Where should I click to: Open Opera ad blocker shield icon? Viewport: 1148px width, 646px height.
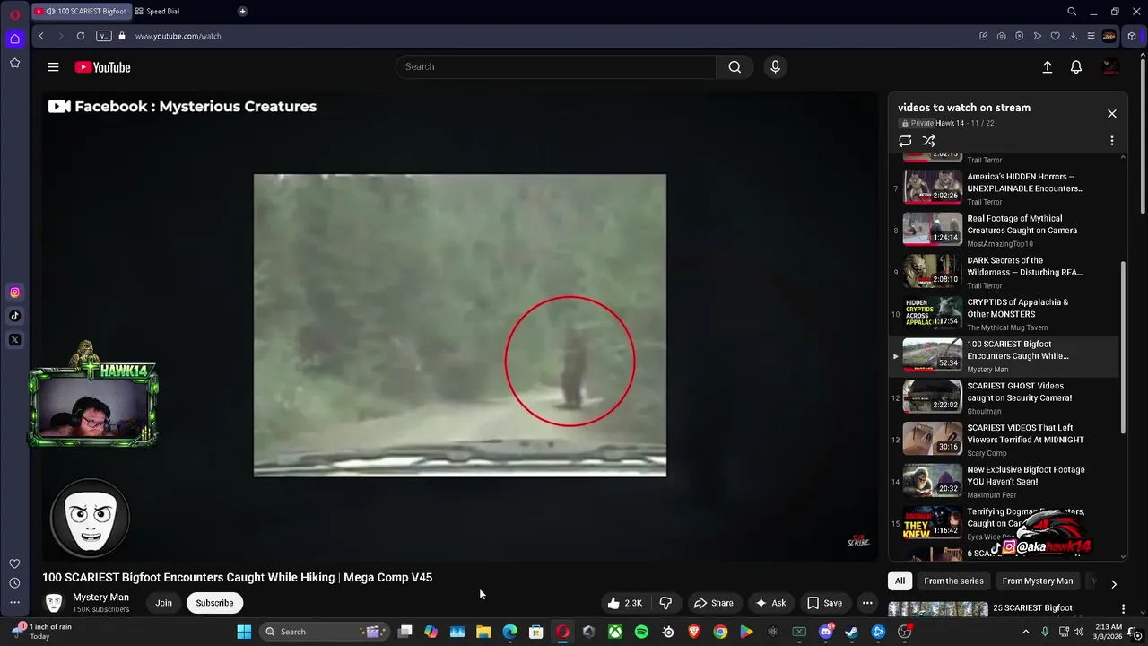1019,36
